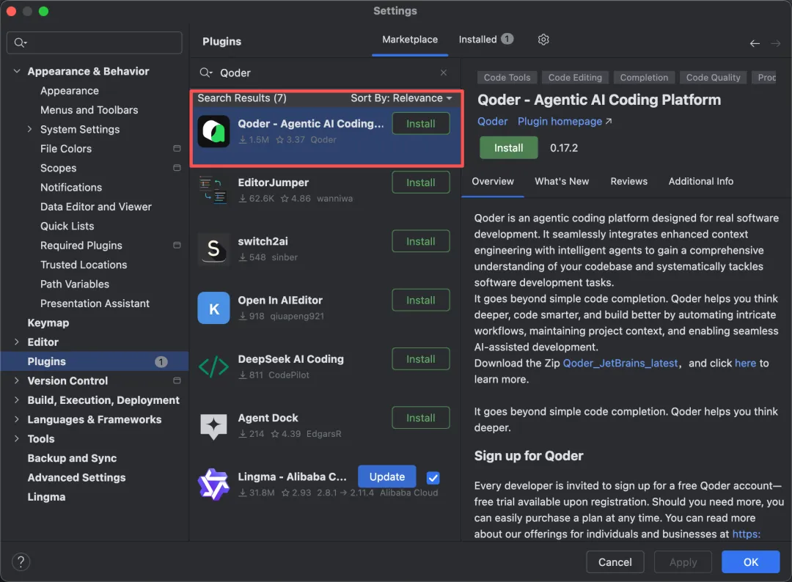Expand the Version Control section
792x582 pixels.
[x=17, y=380]
